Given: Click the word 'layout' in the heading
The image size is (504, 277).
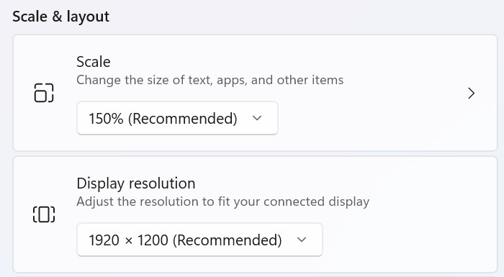Looking at the screenshot, I should click(x=88, y=17).
